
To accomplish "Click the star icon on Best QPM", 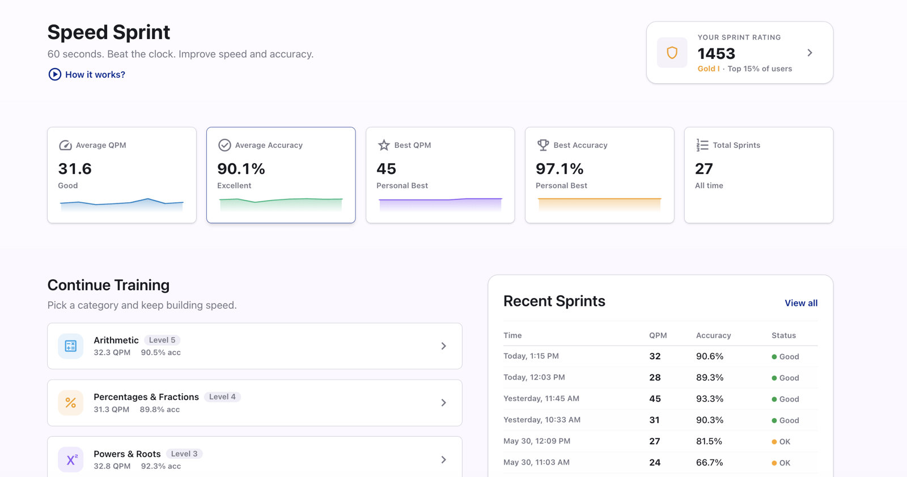I will [x=384, y=145].
